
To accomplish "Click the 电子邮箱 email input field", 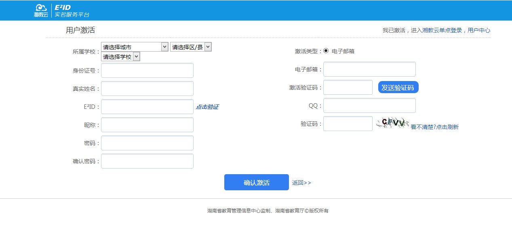I will coord(369,69).
